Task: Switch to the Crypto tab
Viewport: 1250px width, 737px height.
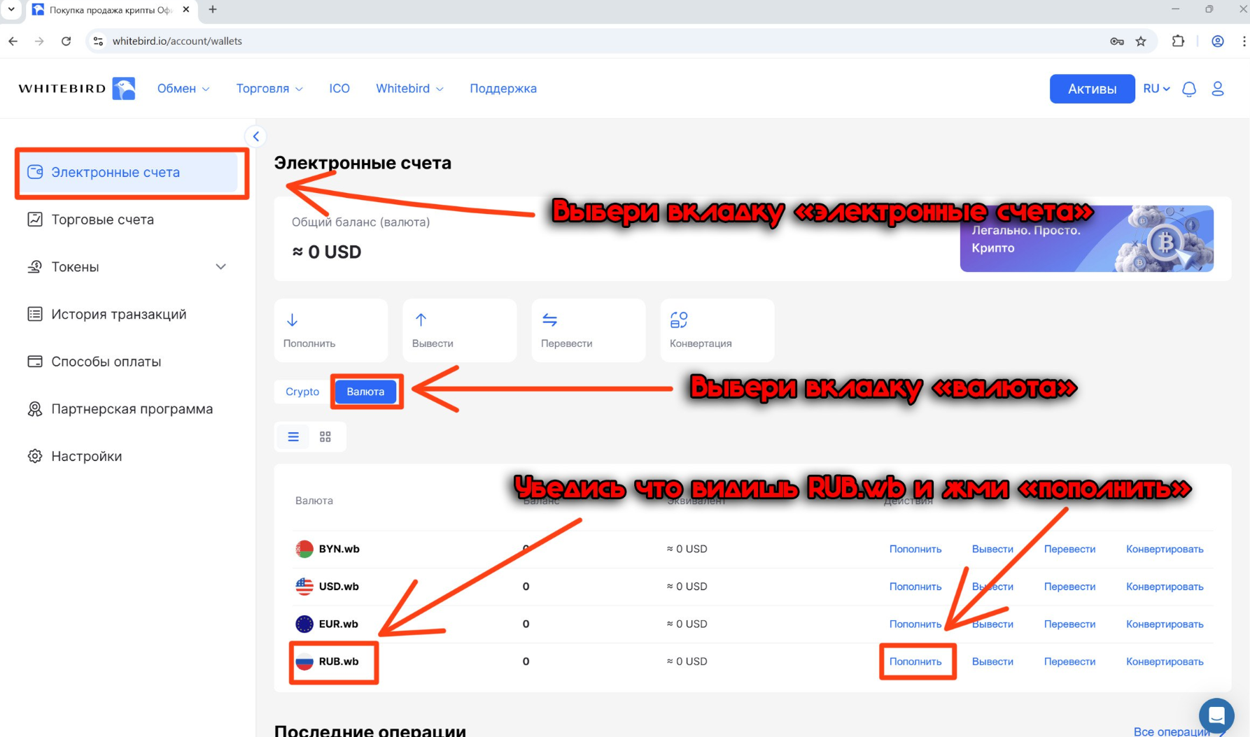Action: [302, 392]
